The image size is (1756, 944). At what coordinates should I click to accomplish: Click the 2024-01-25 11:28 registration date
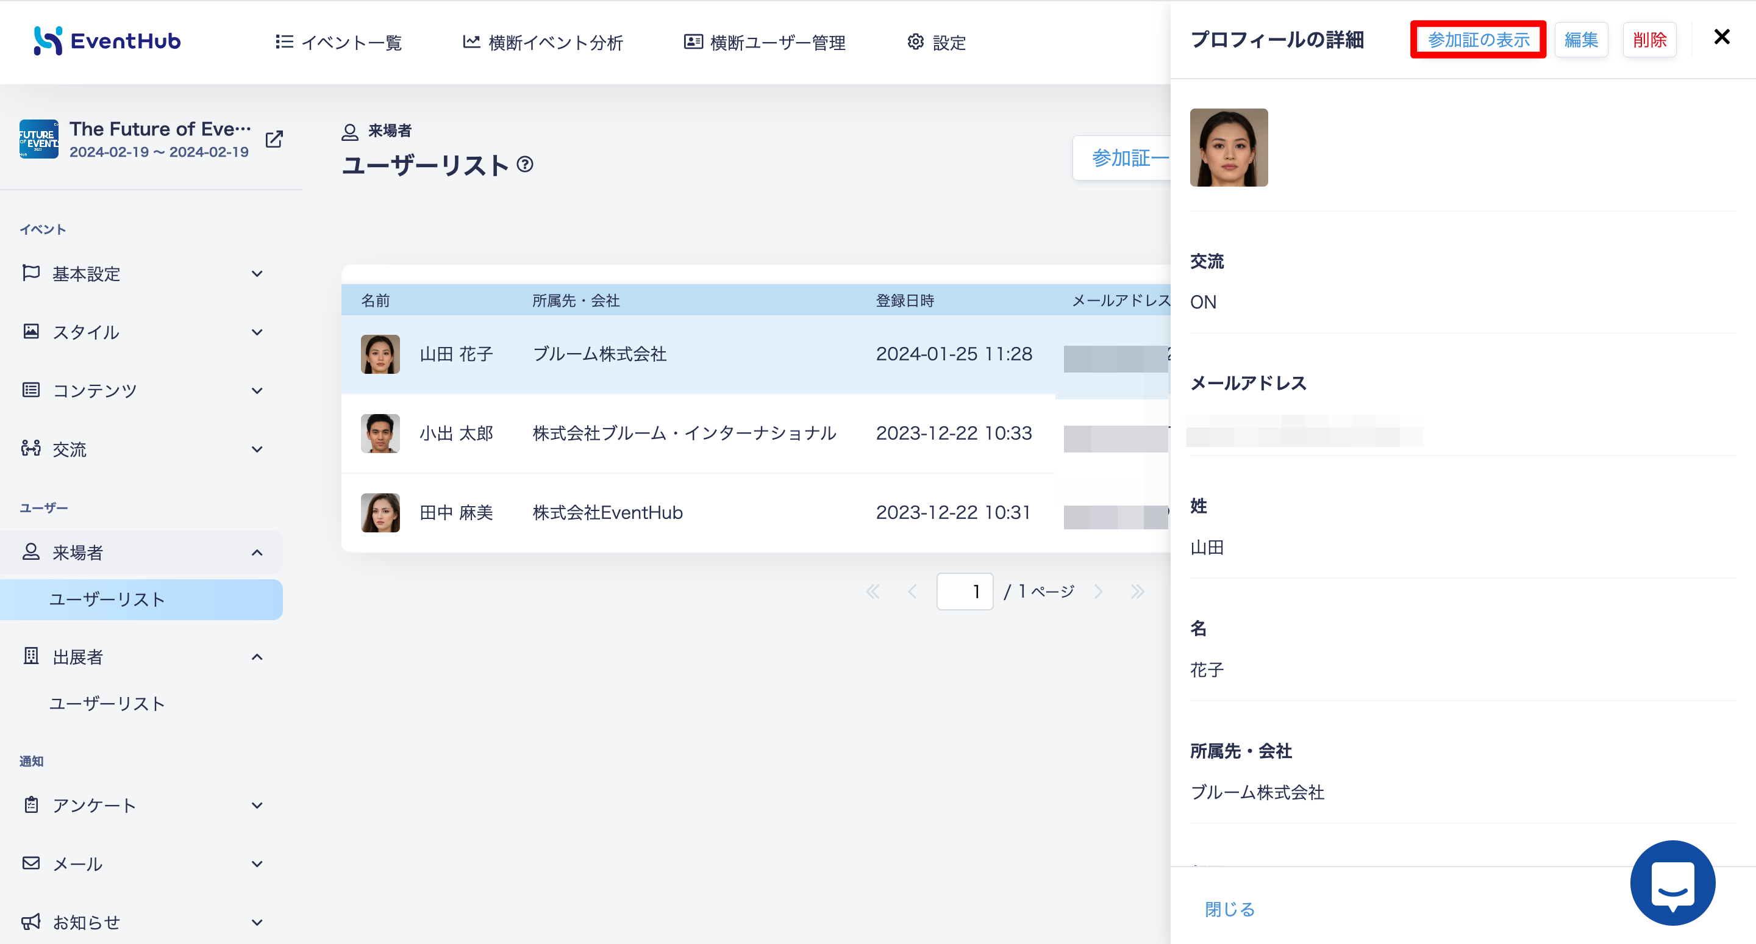point(954,354)
